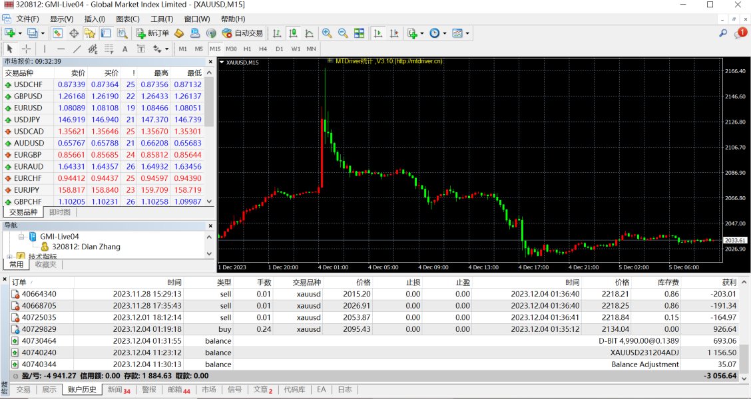This screenshot has height=399, width=751.
Task: Select the text label 'A' tool
Action: [125, 49]
